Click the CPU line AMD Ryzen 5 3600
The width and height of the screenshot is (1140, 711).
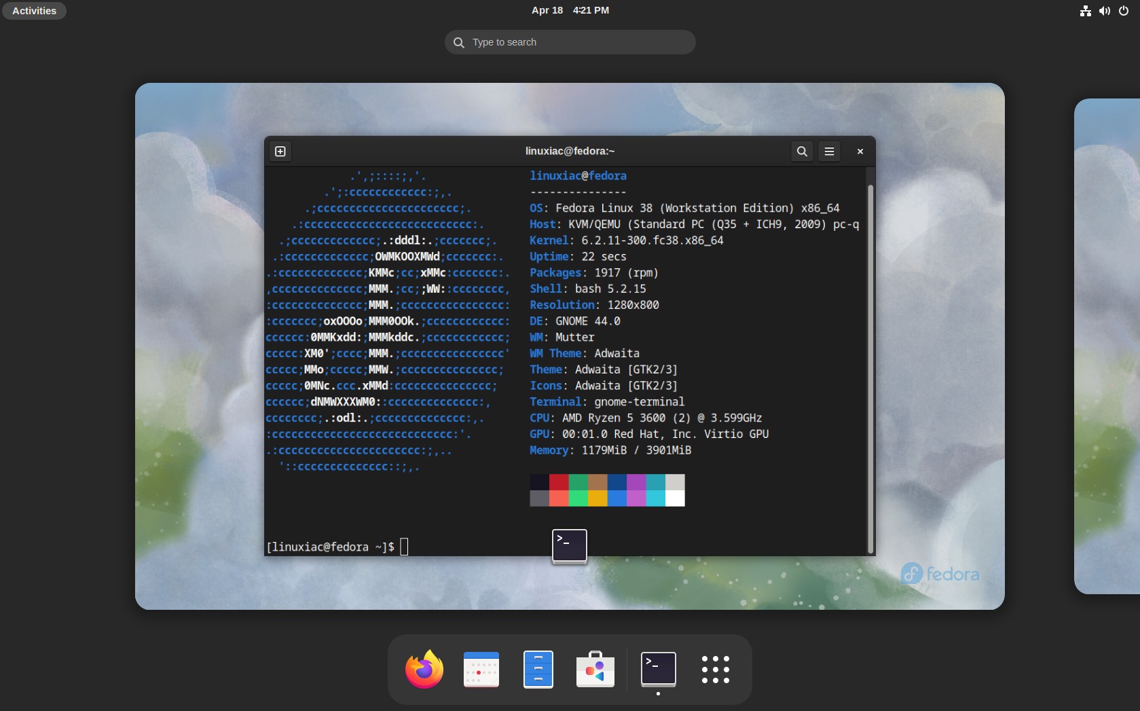(x=646, y=418)
